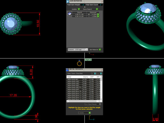Click the Grams column header
Screen dimensions: 164x123
[x=86, y=77]
